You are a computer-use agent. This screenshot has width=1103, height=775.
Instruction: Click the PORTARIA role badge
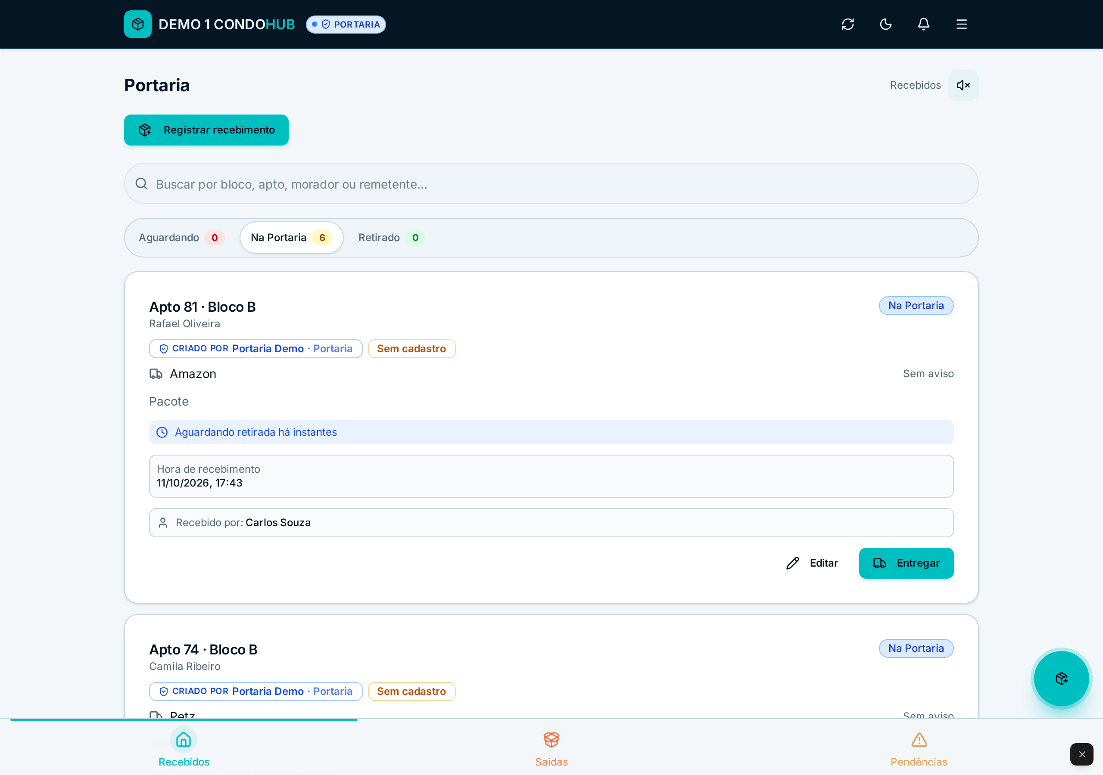pyautogui.click(x=346, y=25)
